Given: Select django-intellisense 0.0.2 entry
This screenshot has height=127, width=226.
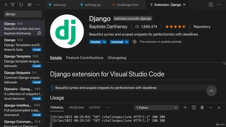Looking at the screenshot, I should [22, 110].
